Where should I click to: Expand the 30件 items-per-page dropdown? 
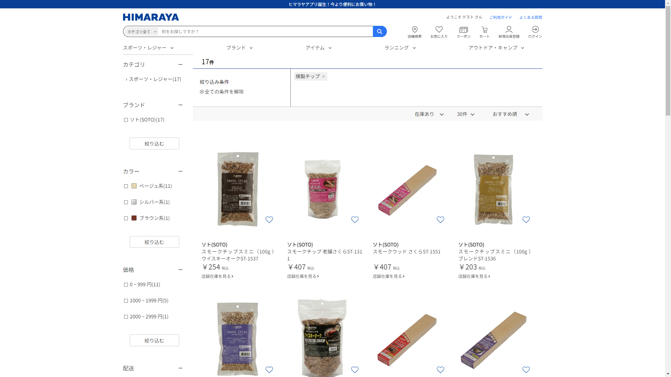coord(466,114)
